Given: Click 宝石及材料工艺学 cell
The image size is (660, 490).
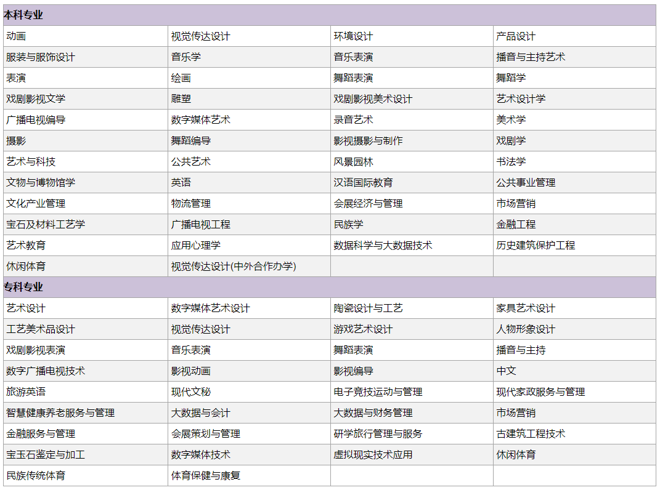Looking at the screenshot, I should (86, 225).
